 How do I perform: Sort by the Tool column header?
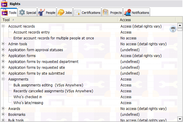coord(59,20)
